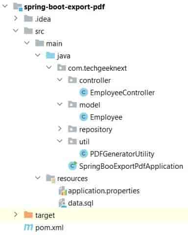Collapse the controller package
The width and height of the screenshot is (188, 235).
coord(60,79)
